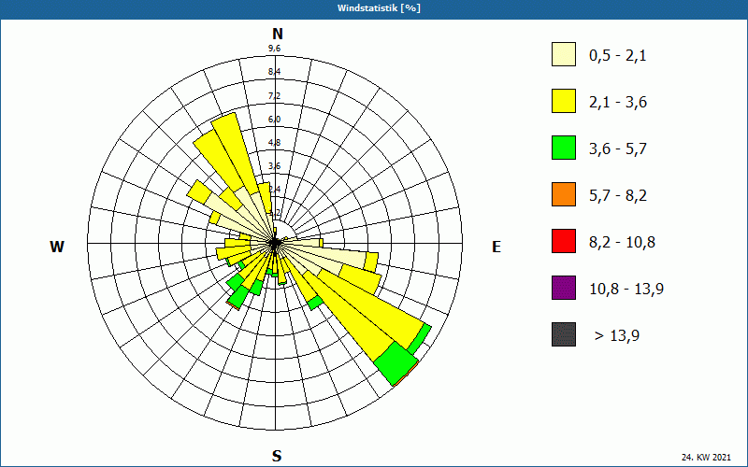Click the pale yellow 0,5 - 2,1 swatch
This screenshot has width=748, height=467.
(x=564, y=54)
